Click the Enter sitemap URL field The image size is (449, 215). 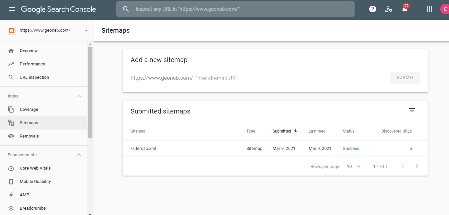290,78
